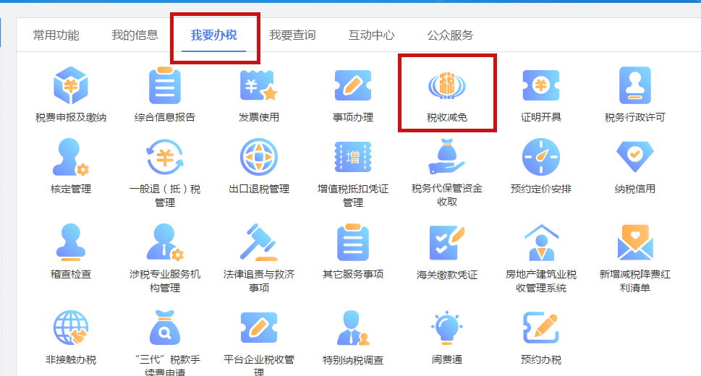Open the 出口退税管理 globe icon
701x376 pixels.
click(259, 157)
